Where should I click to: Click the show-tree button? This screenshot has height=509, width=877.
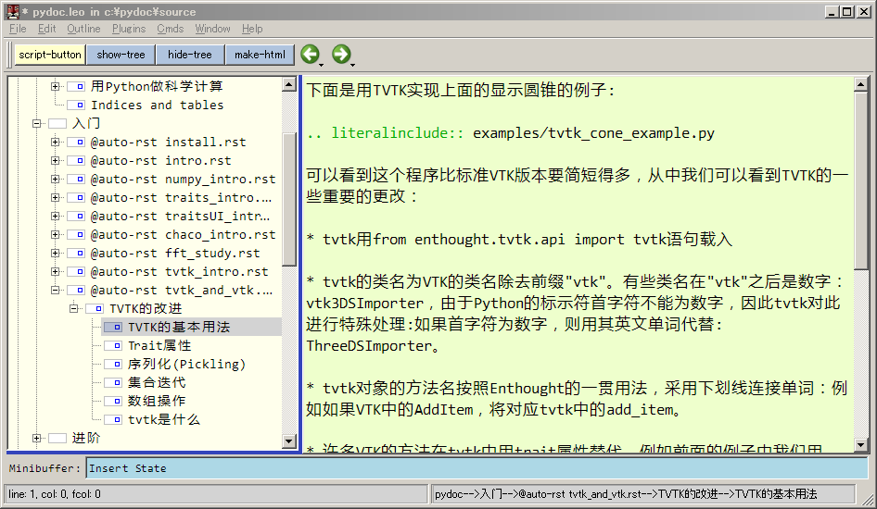click(121, 55)
